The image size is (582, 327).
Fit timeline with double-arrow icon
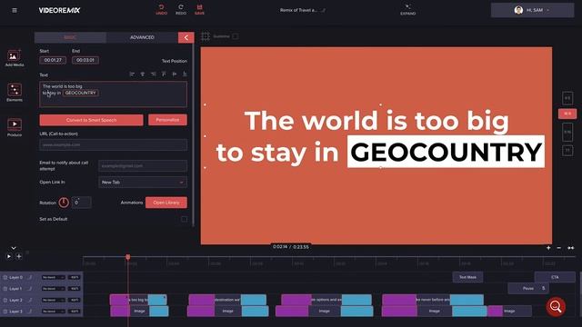571,248
